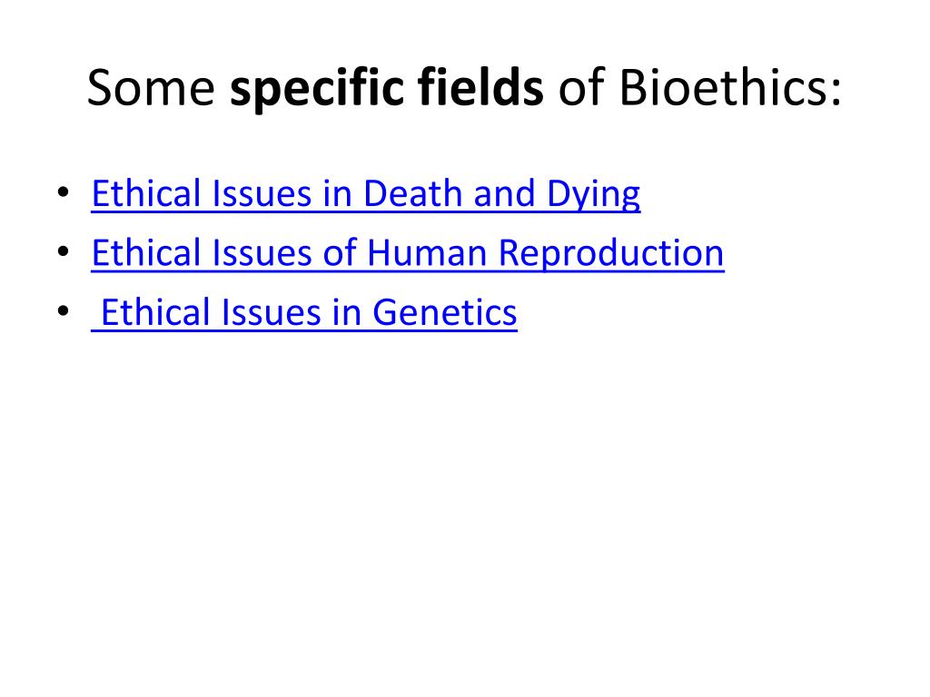Click the bullet beside the Human Reproduction link
This screenshot has height=697, width=930.
62,254
